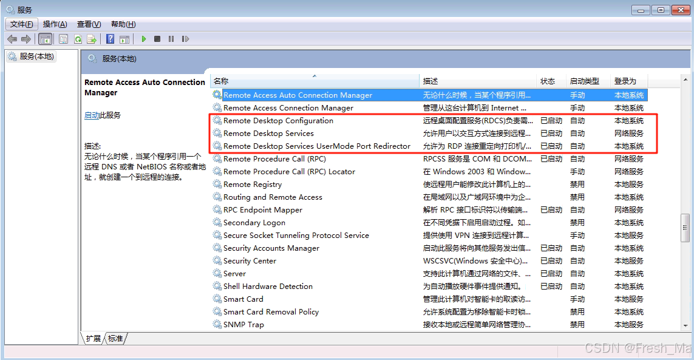Screen dimensions: 694x360
Task: Click the scroll up arrow of services list
Action: click(685, 80)
